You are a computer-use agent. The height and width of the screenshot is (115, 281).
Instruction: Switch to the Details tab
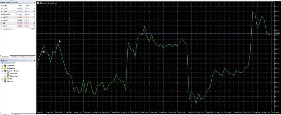[x=14, y=57]
